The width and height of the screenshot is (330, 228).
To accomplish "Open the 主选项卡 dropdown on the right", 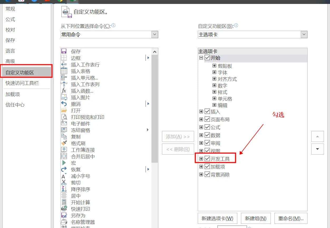I will click(304, 34).
